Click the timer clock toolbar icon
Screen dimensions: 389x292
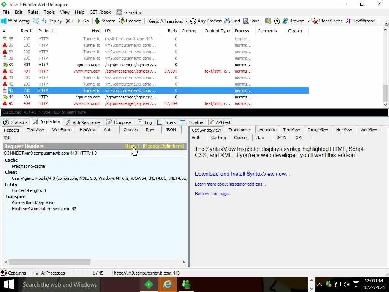coord(277,21)
